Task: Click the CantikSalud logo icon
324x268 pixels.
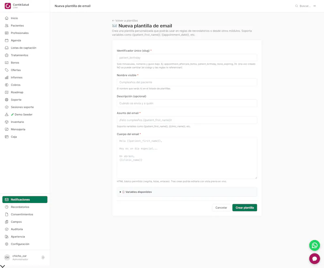Action: tap(8, 6)
